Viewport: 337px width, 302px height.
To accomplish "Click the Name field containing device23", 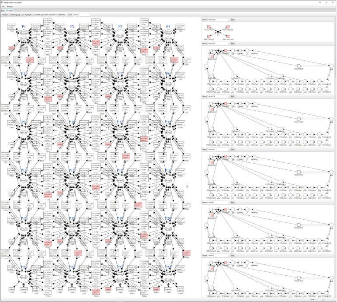I will (218, 43).
